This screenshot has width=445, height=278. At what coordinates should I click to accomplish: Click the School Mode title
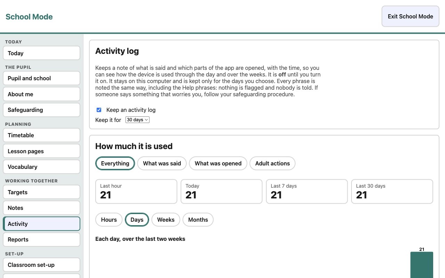29,17
